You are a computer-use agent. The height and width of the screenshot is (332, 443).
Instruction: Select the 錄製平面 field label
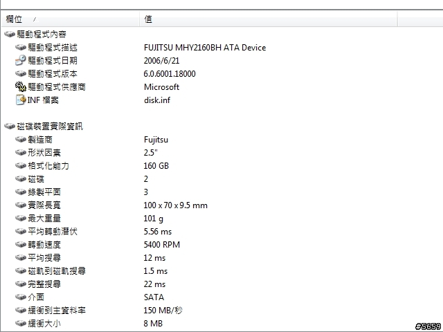[x=44, y=192]
